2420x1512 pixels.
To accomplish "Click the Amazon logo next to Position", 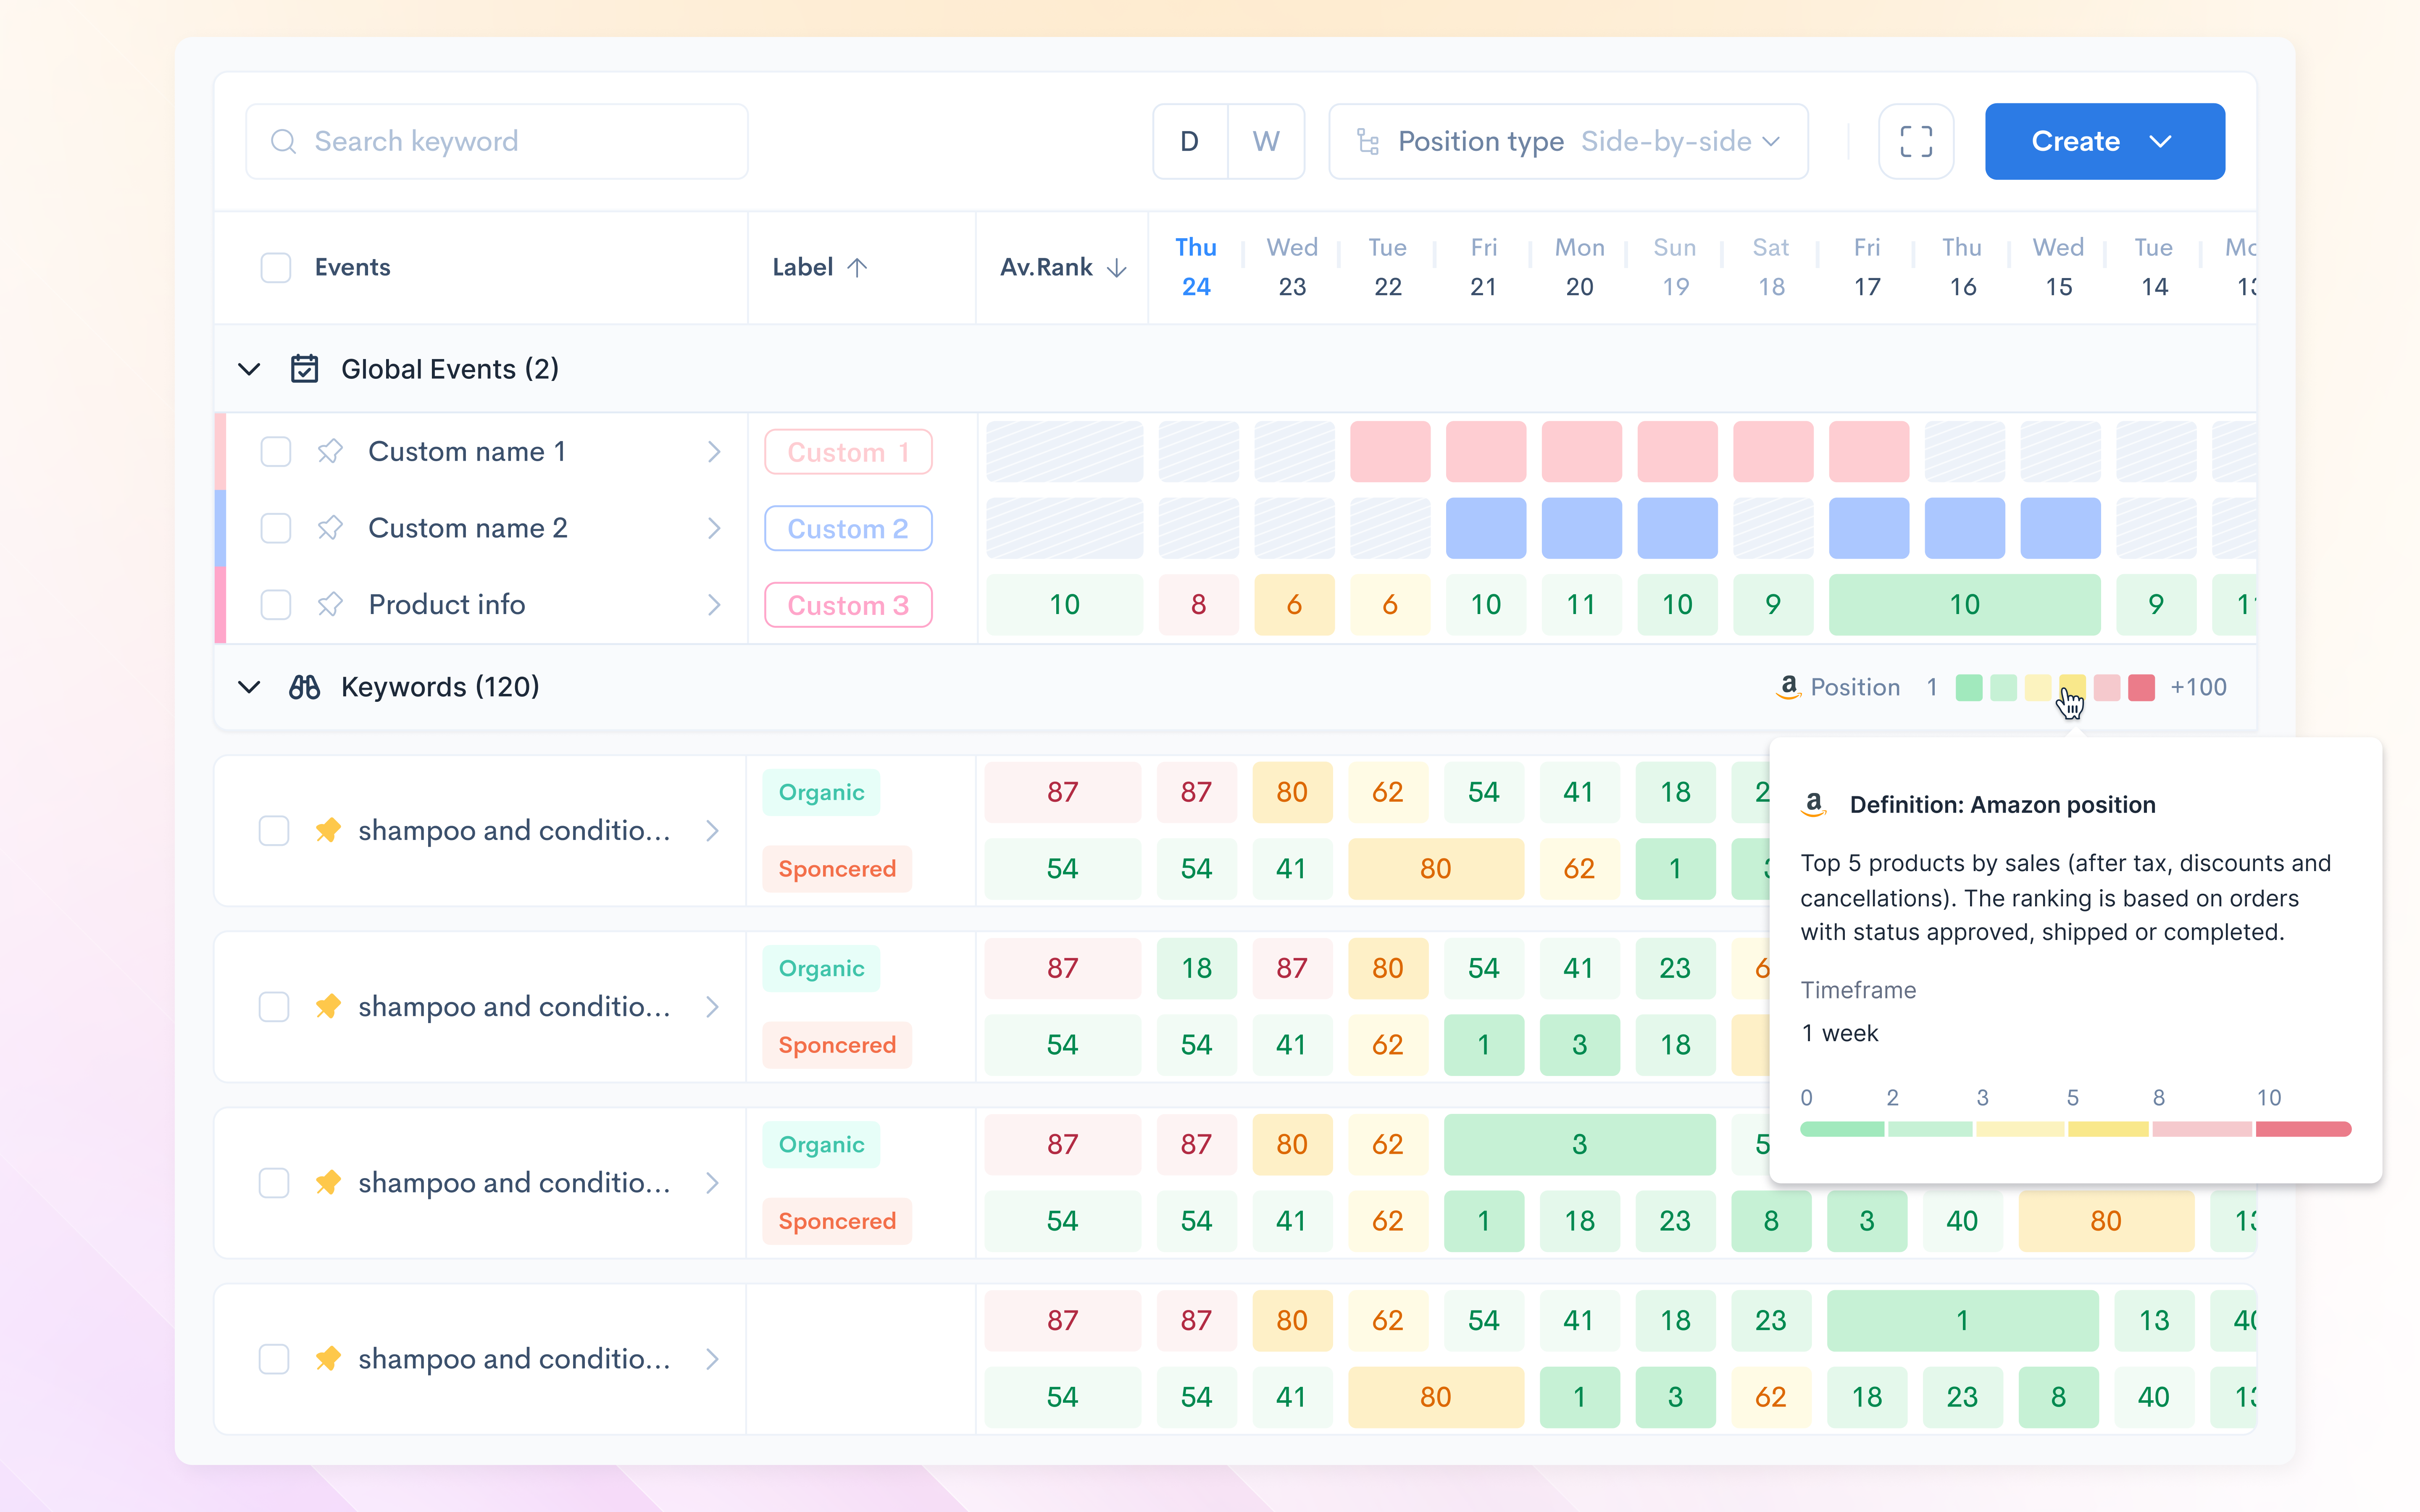I will tap(1788, 687).
